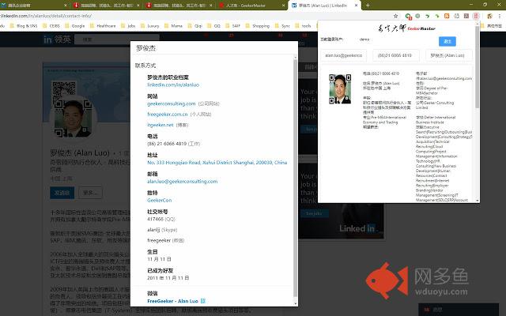Screen dimensions: 506x316
Task: Open the Qiqi bookmark folder
Action: (x=195, y=26)
